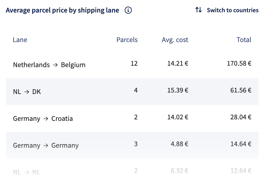
Task: Sort by the Parcels column header
Action: click(127, 40)
